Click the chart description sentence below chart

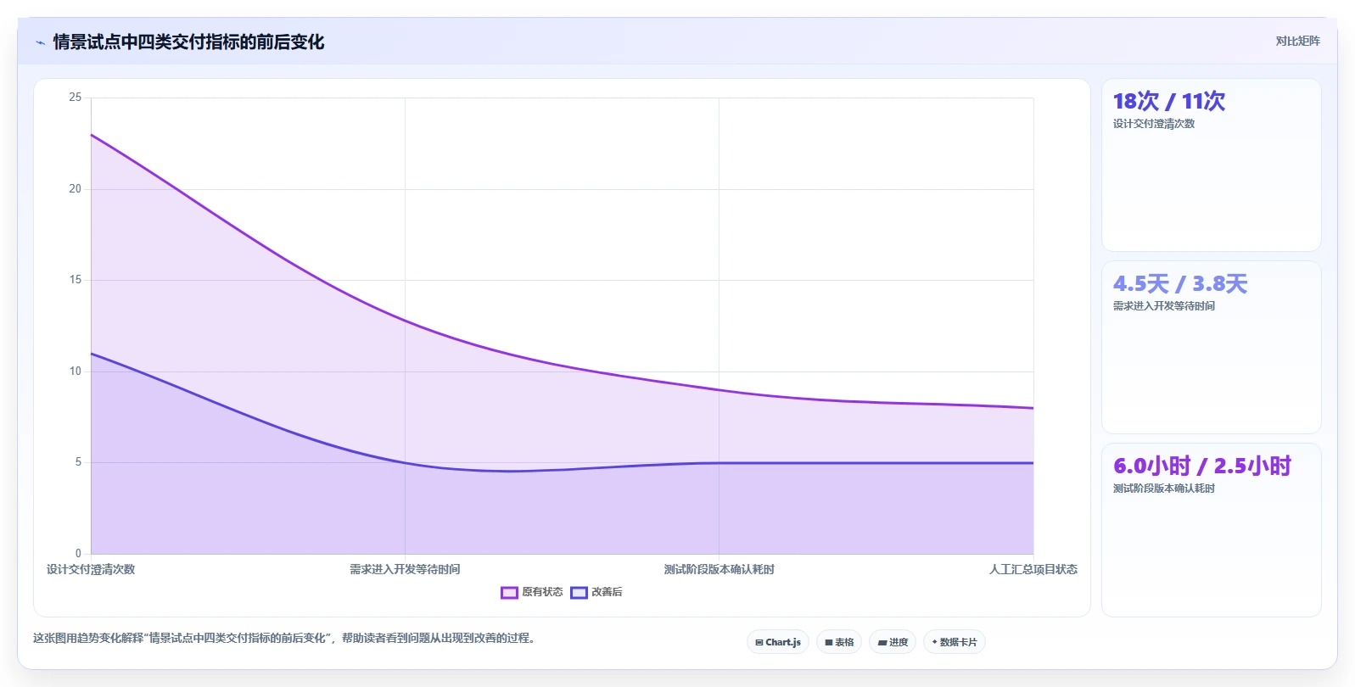coord(286,638)
